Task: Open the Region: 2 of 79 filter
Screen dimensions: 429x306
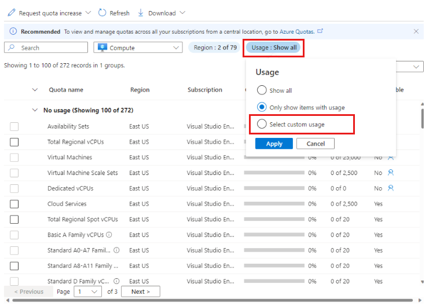Action: [x=215, y=48]
